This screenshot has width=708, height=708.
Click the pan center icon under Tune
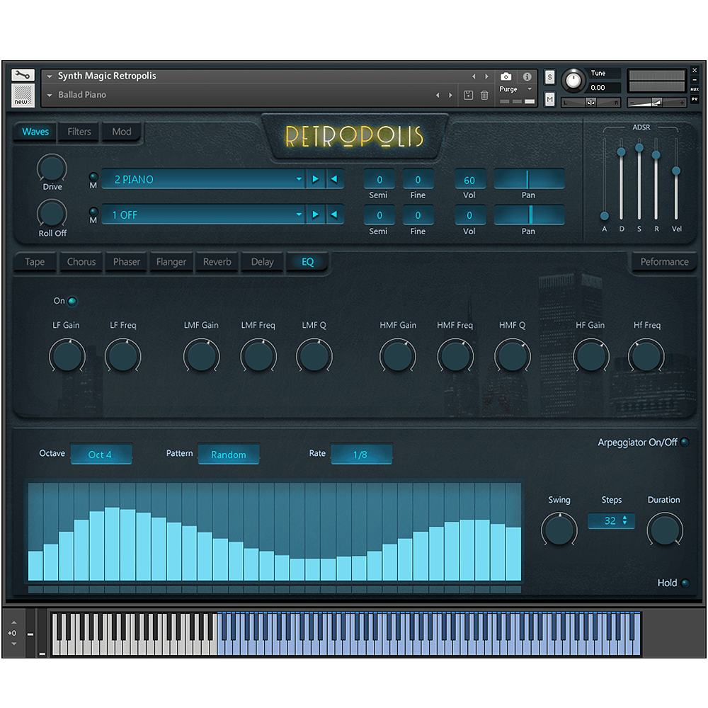591,103
